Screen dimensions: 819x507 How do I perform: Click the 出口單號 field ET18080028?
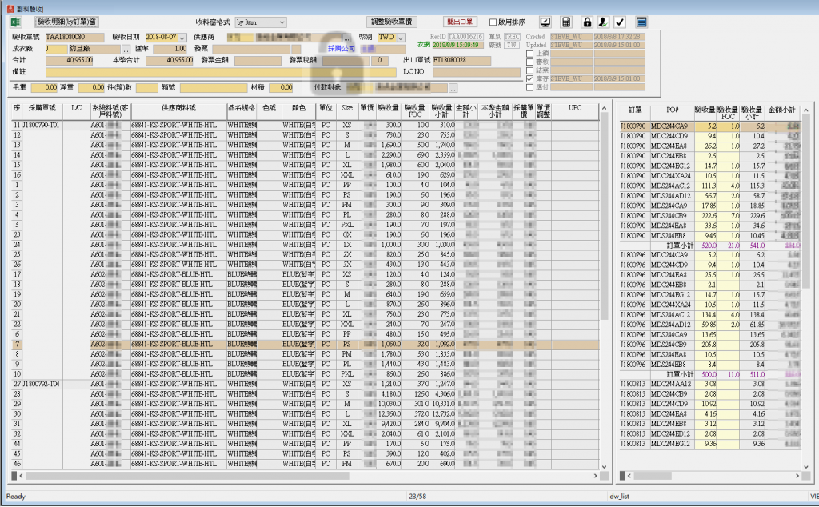pos(461,60)
